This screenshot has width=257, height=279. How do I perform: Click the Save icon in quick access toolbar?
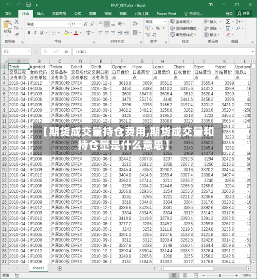click(x=29, y=5)
